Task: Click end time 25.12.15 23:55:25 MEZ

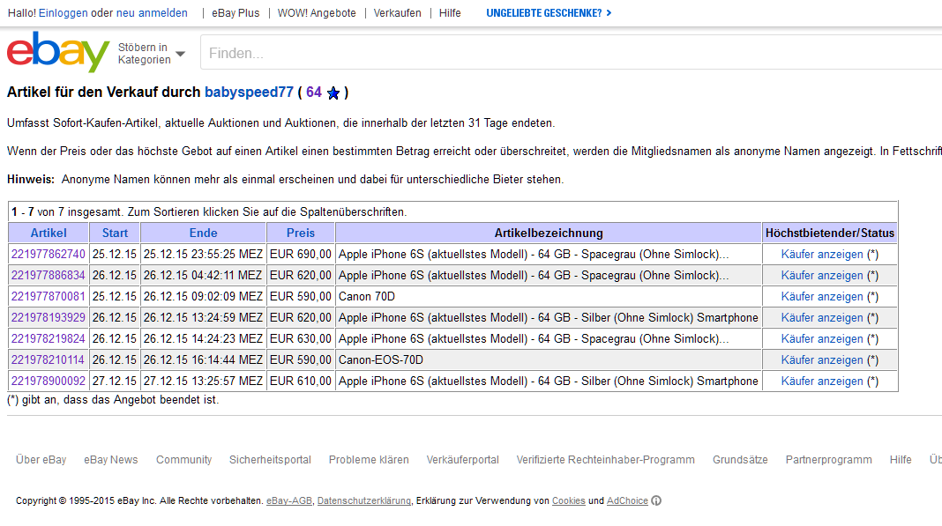Action: [203, 254]
